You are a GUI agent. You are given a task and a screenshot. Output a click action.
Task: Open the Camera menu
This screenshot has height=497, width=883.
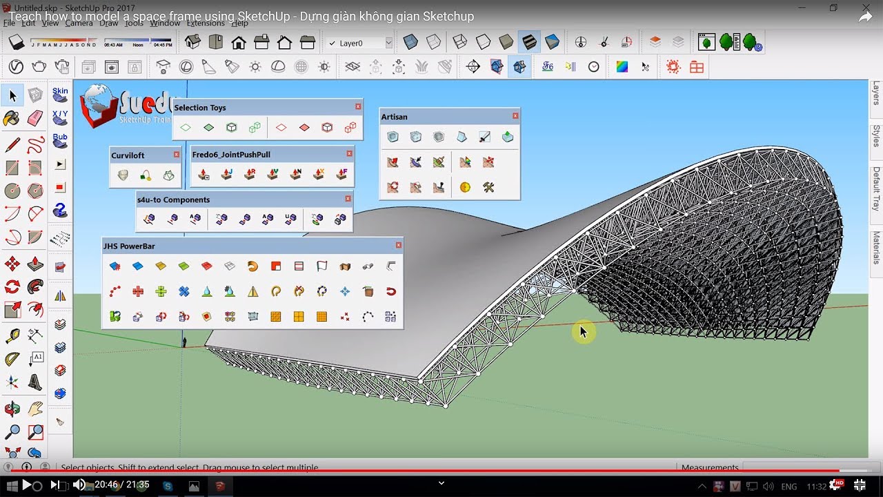point(79,23)
